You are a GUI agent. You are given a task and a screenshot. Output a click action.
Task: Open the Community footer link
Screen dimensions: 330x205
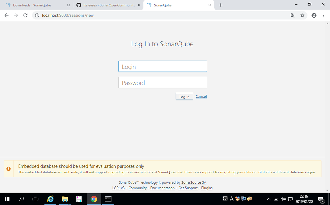click(x=137, y=188)
